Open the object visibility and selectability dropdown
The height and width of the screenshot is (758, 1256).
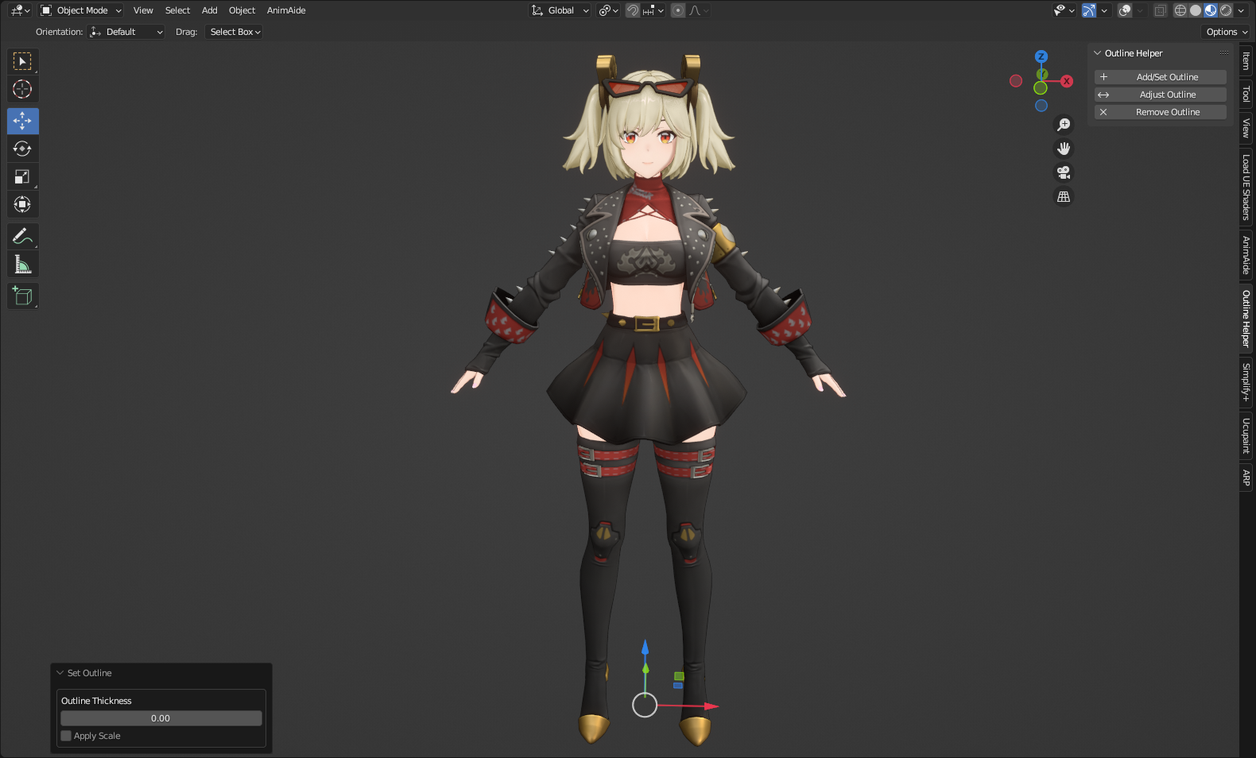(1064, 10)
